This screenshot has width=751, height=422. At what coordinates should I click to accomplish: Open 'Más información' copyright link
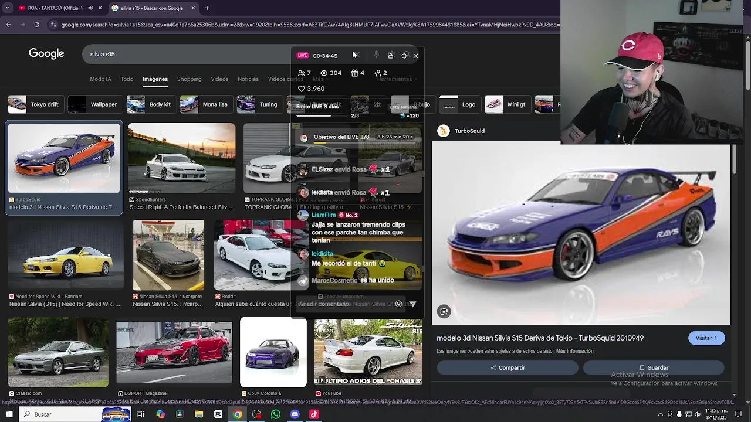coord(574,351)
